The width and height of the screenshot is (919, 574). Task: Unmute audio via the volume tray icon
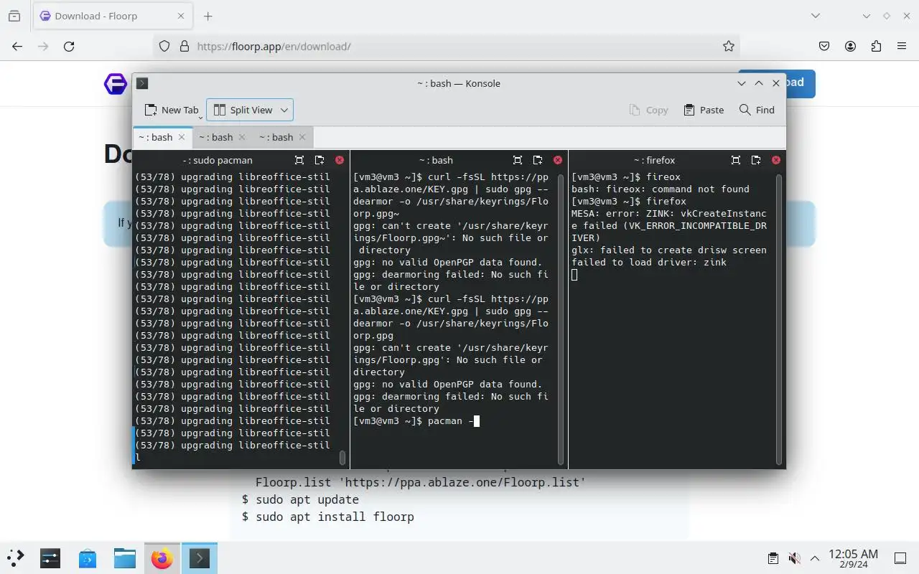coord(794,558)
